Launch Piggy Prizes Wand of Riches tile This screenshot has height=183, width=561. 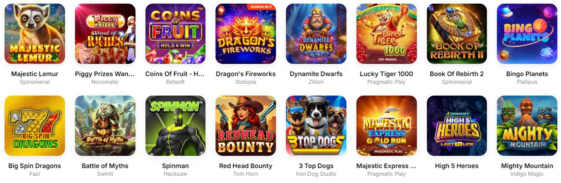pyautogui.click(x=105, y=34)
